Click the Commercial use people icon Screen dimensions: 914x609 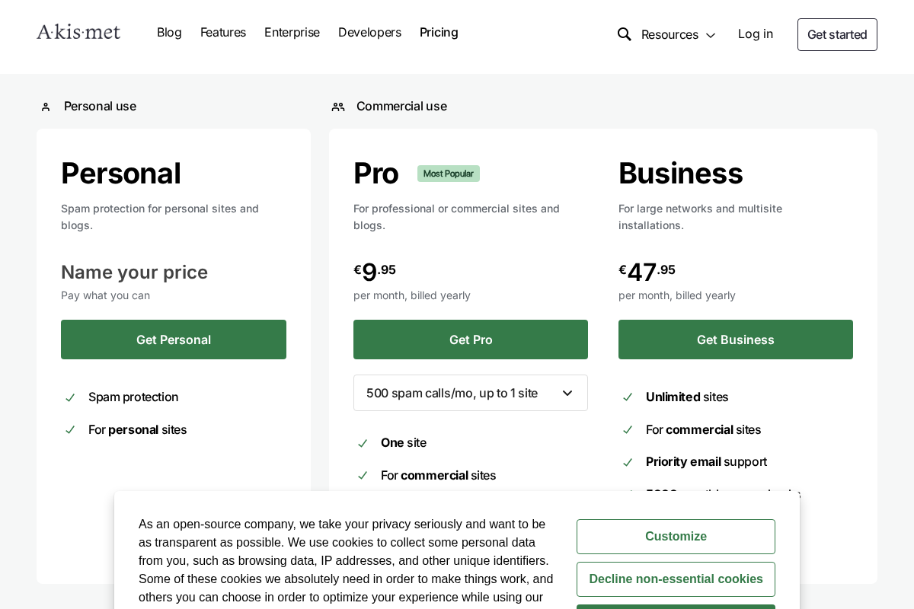[338, 107]
